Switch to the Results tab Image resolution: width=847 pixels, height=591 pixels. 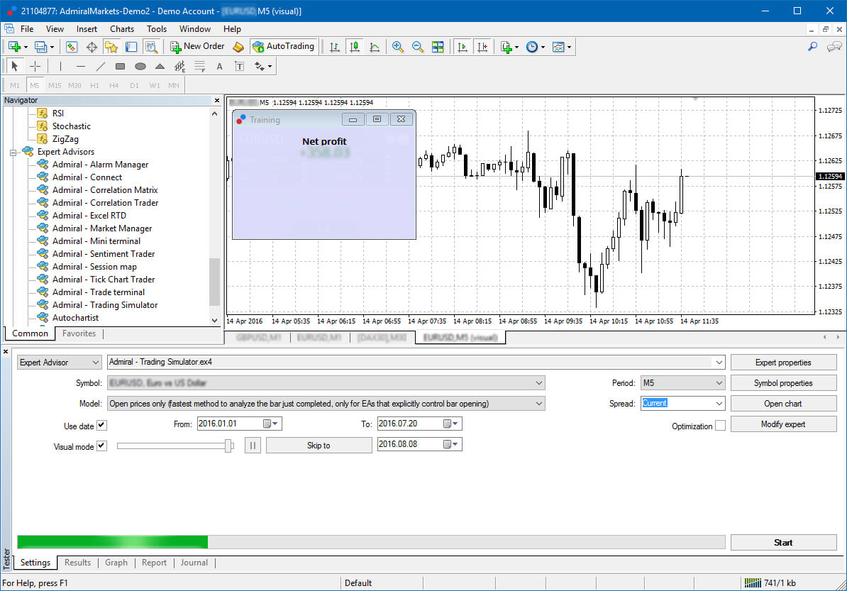(78, 563)
